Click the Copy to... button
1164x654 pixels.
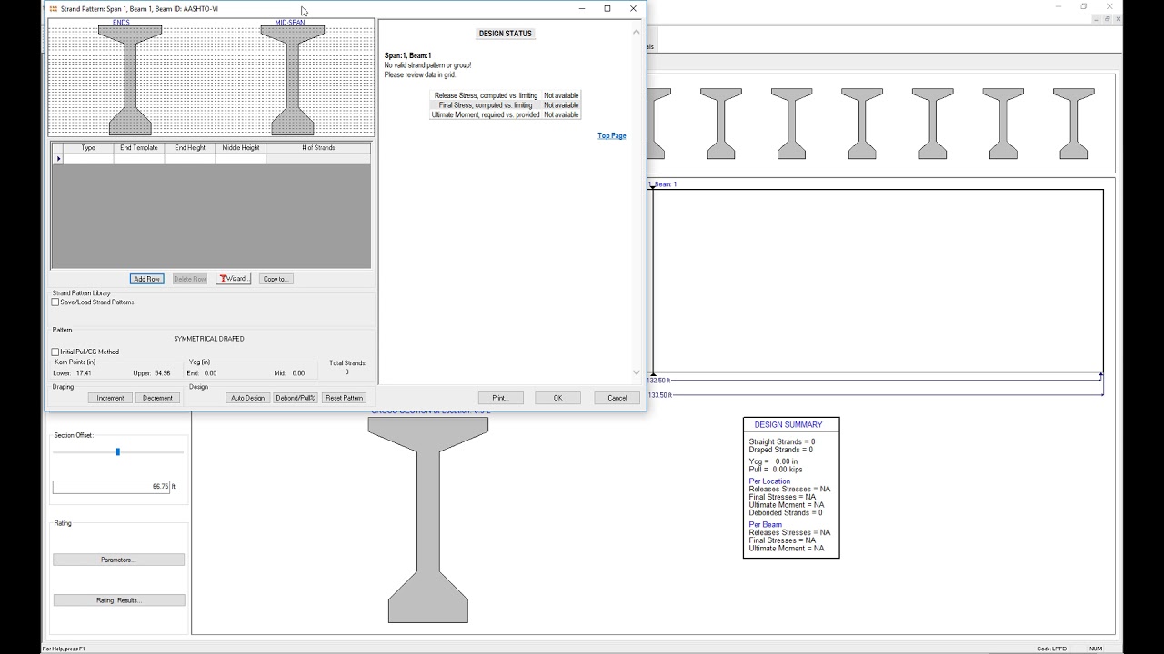pos(276,279)
